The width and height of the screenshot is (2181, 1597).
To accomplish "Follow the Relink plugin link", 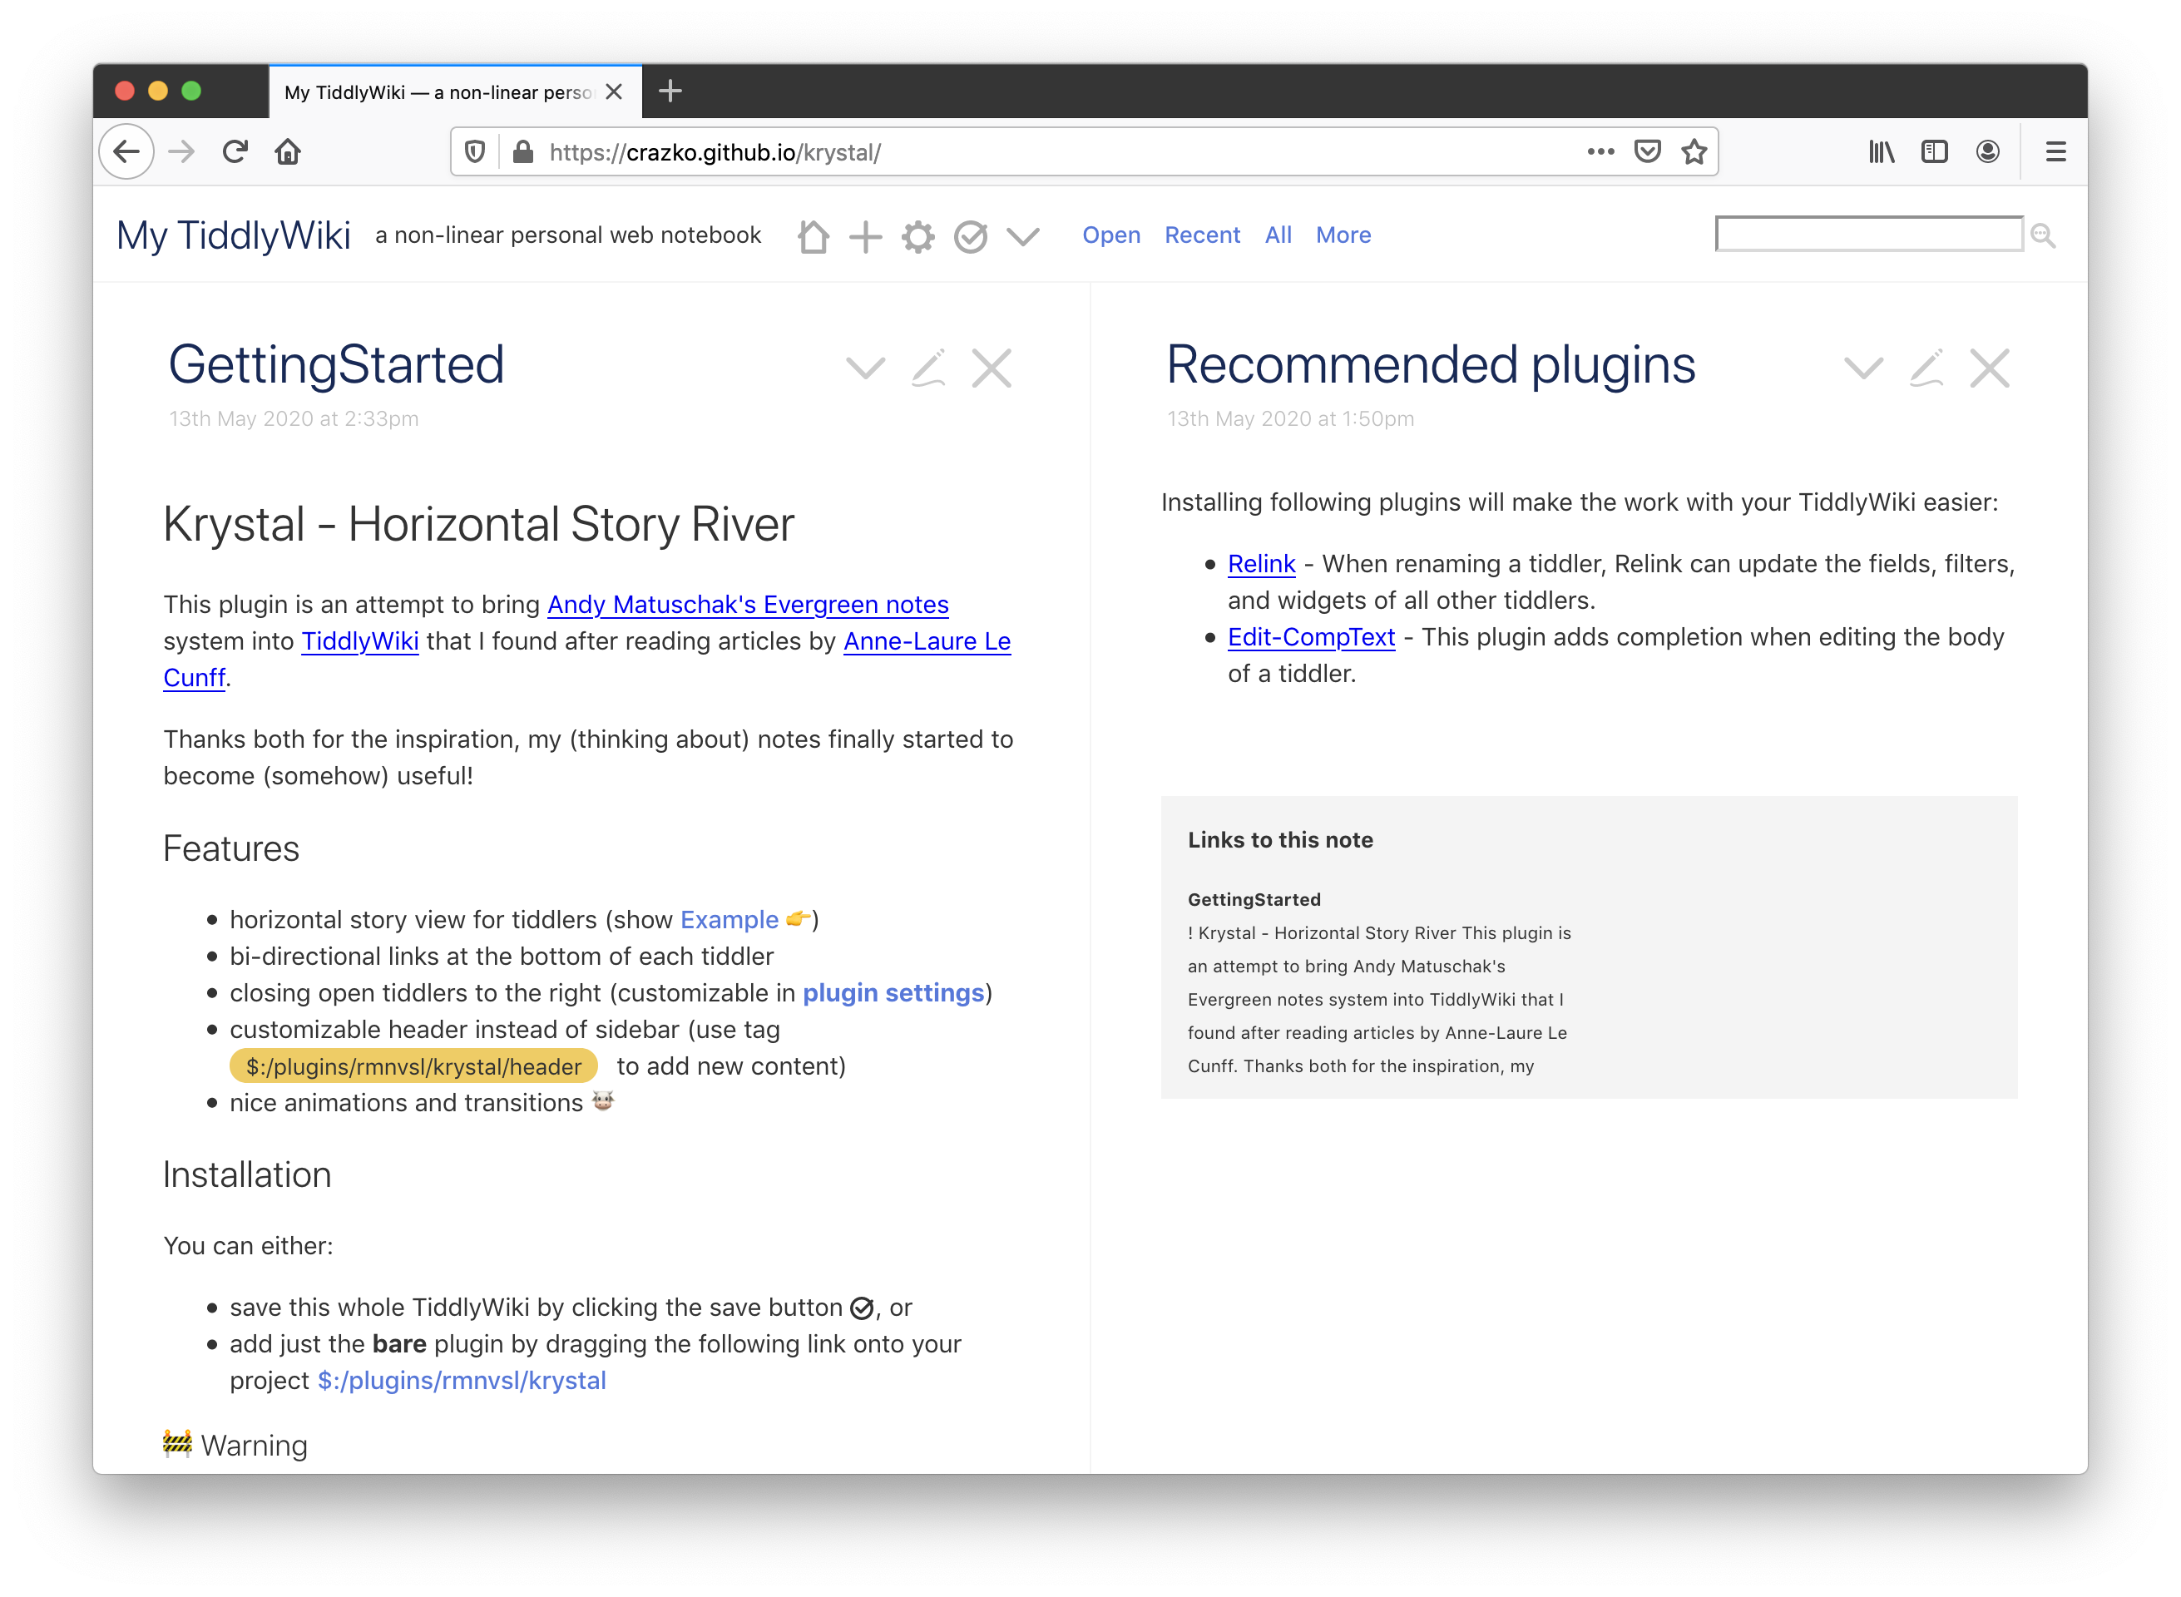I will click(x=1261, y=564).
